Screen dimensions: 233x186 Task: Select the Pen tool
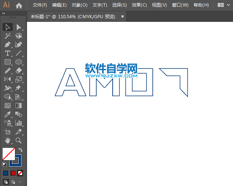point(8,44)
